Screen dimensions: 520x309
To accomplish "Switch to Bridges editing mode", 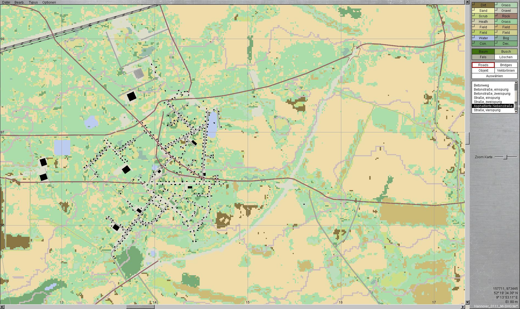I will (506, 65).
